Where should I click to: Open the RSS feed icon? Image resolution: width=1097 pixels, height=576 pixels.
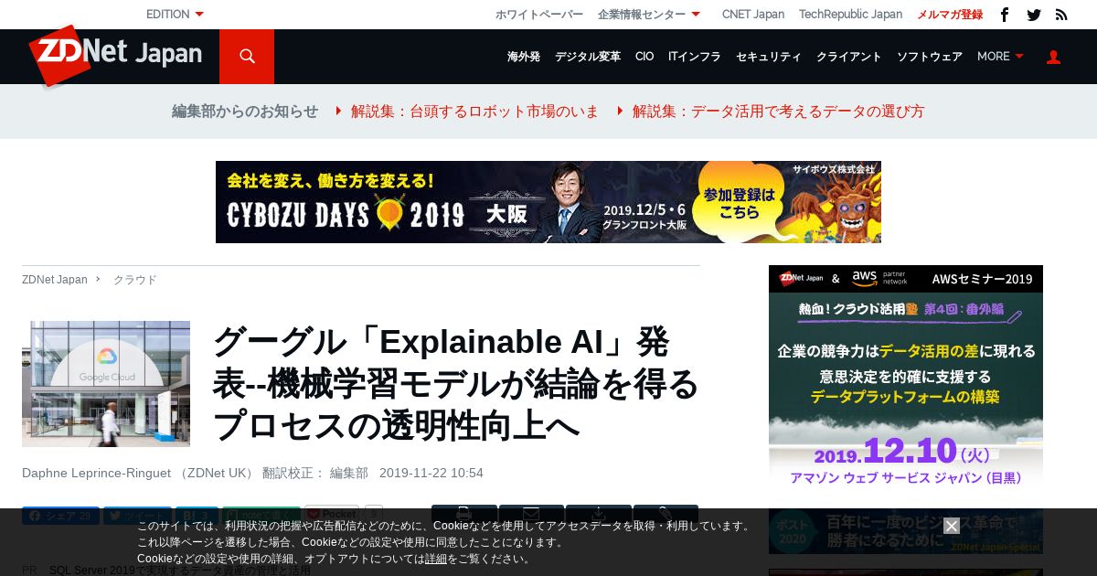pyautogui.click(x=1061, y=15)
